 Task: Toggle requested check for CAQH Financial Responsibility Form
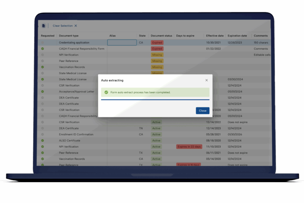pyautogui.click(x=42, y=49)
